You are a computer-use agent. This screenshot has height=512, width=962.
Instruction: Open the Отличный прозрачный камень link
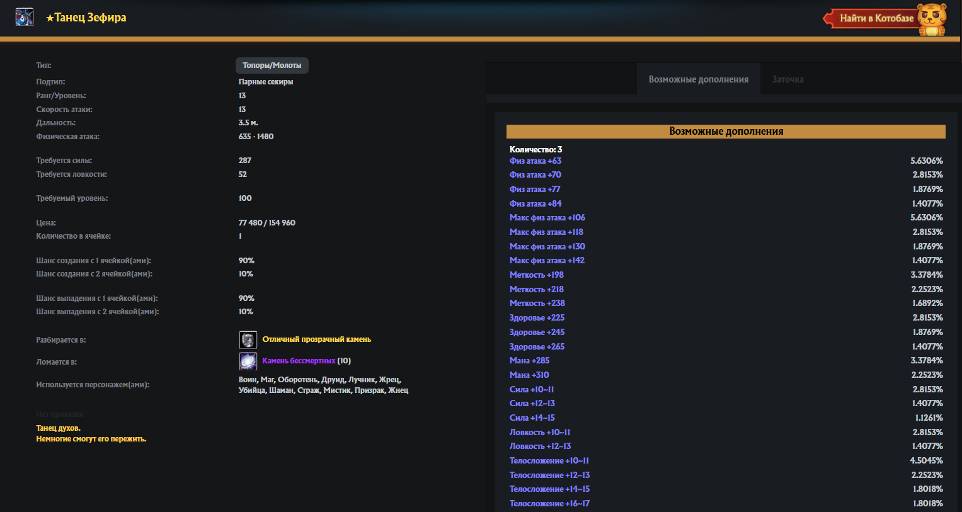[316, 339]
